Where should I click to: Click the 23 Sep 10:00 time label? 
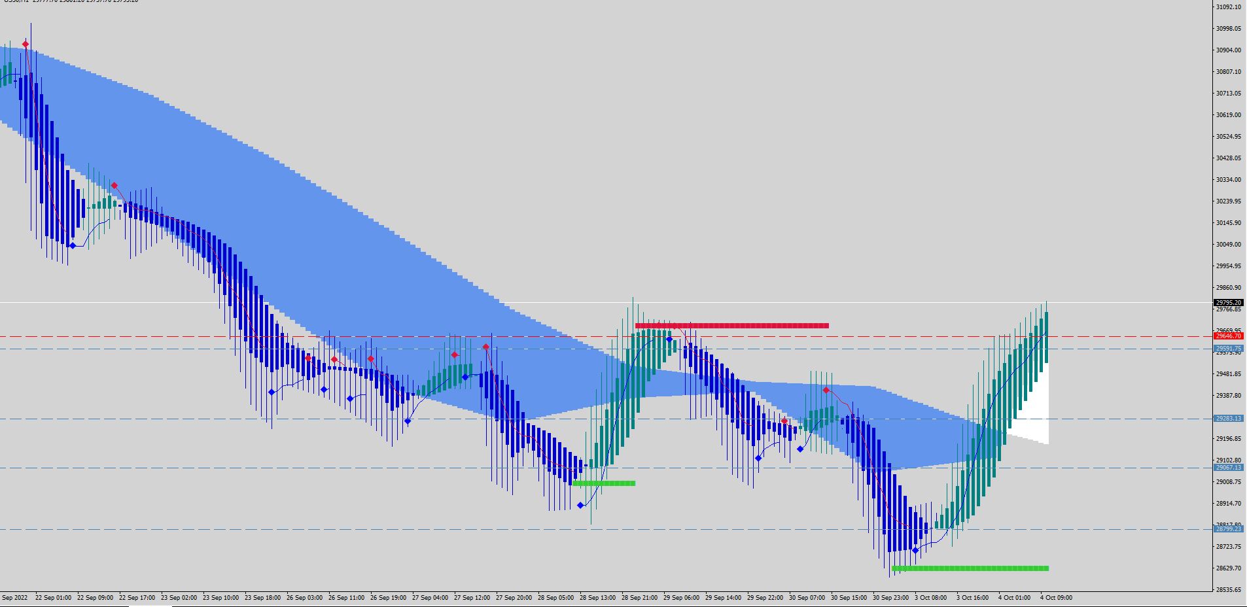[x=220, y=598]
